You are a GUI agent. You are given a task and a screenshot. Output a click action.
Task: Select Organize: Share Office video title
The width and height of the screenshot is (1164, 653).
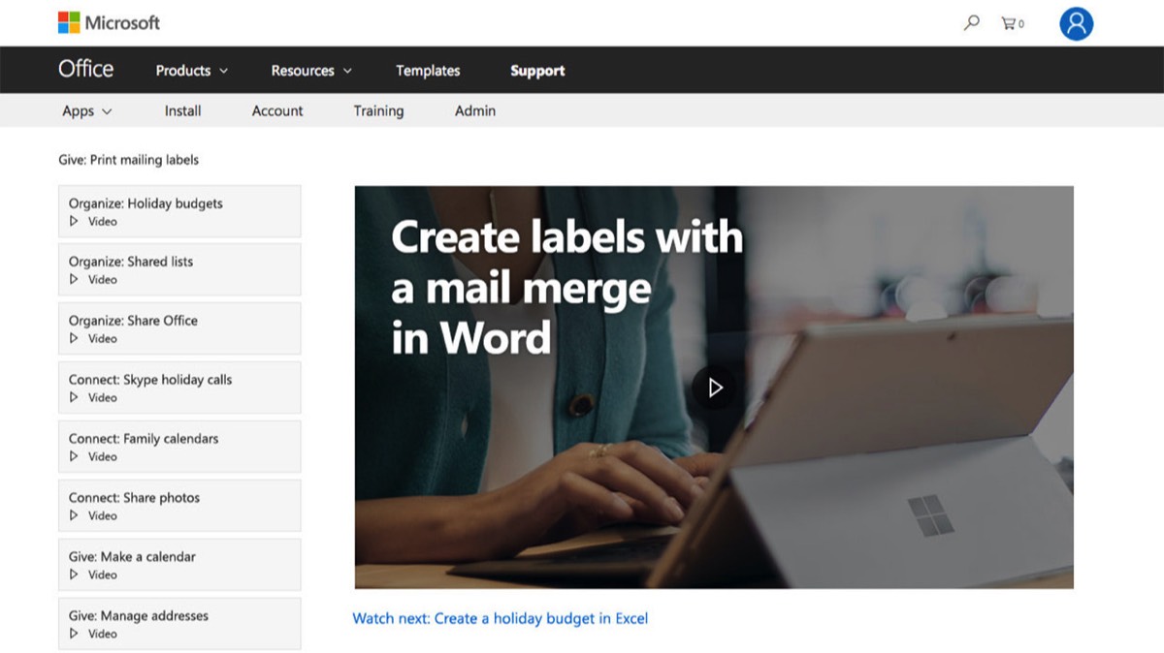click(133, 321)
